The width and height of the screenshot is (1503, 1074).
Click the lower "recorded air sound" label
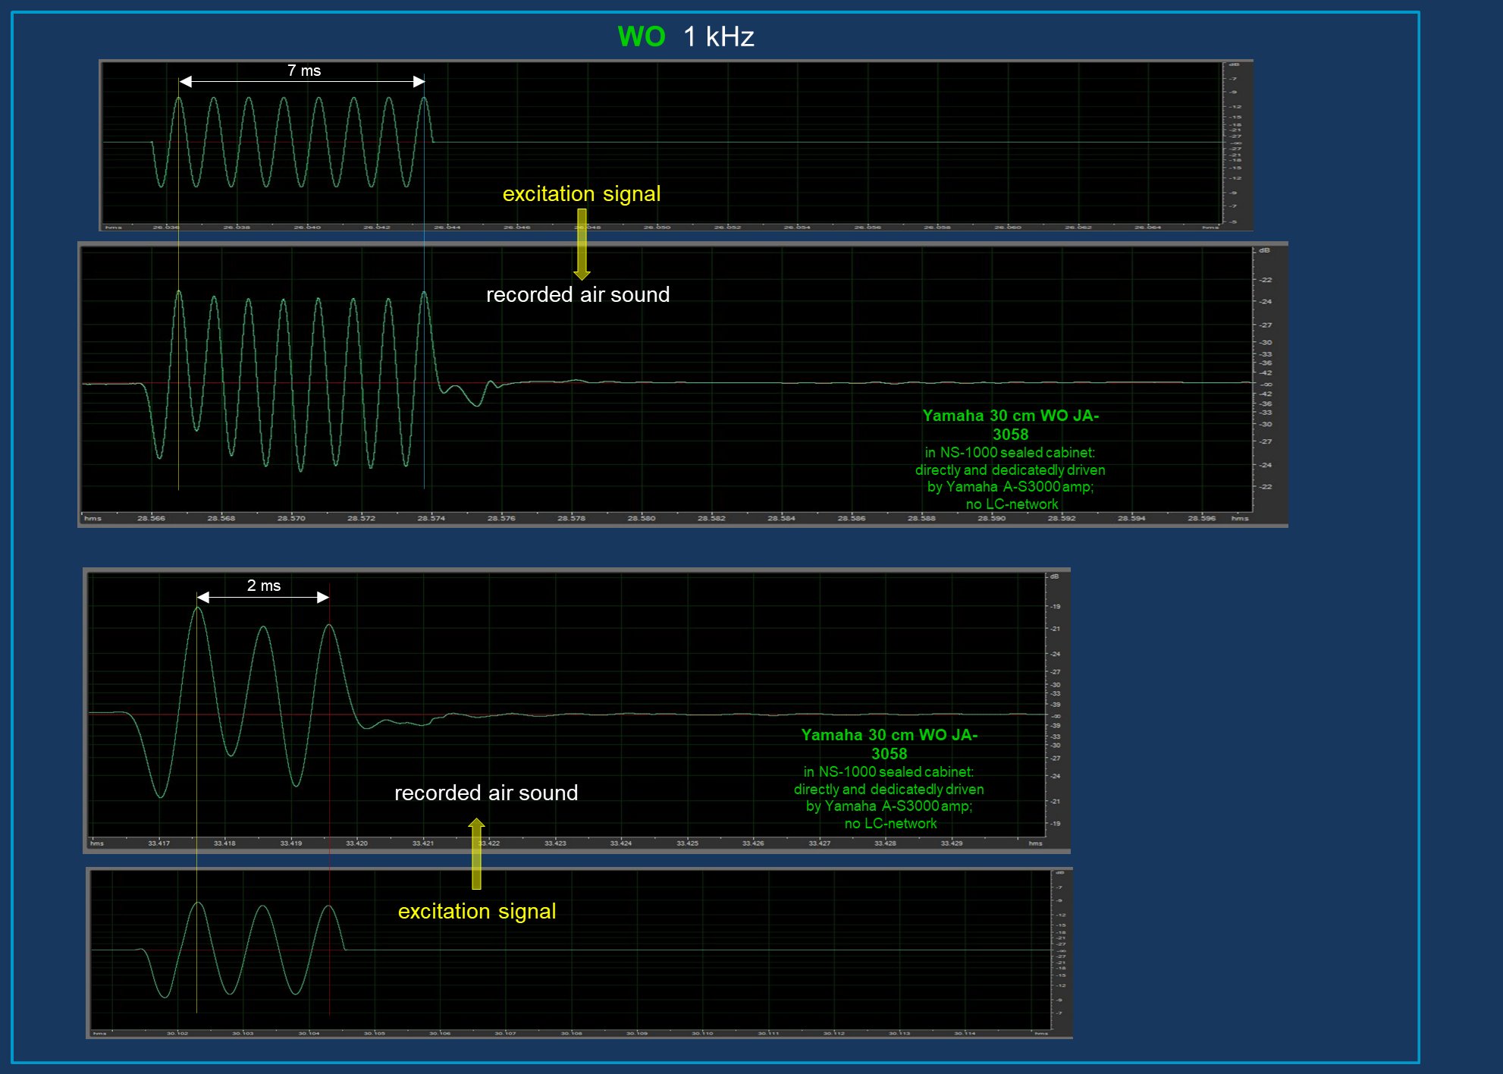pyautogui.click(x=486, y=793)
